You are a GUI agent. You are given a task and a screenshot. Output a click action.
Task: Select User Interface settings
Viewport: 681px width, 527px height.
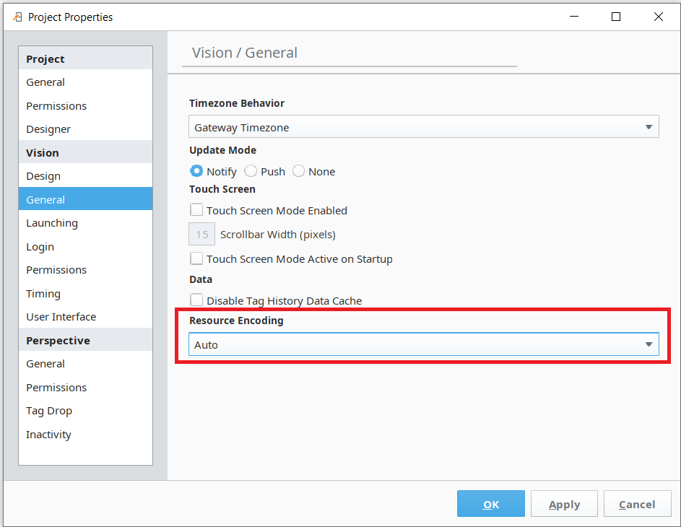coord(61,316)
